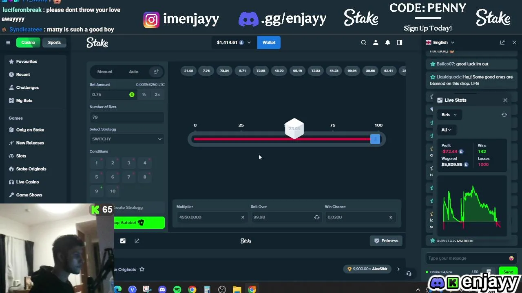Switch to Auto betting mode
Screen dimensions: 522x293
pos(134,72)
